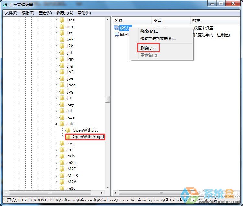The width and height of the screenshot is (243, 206).
Task: Click the OpenWithProgids folder icon
Action: (x=68, y=137)
